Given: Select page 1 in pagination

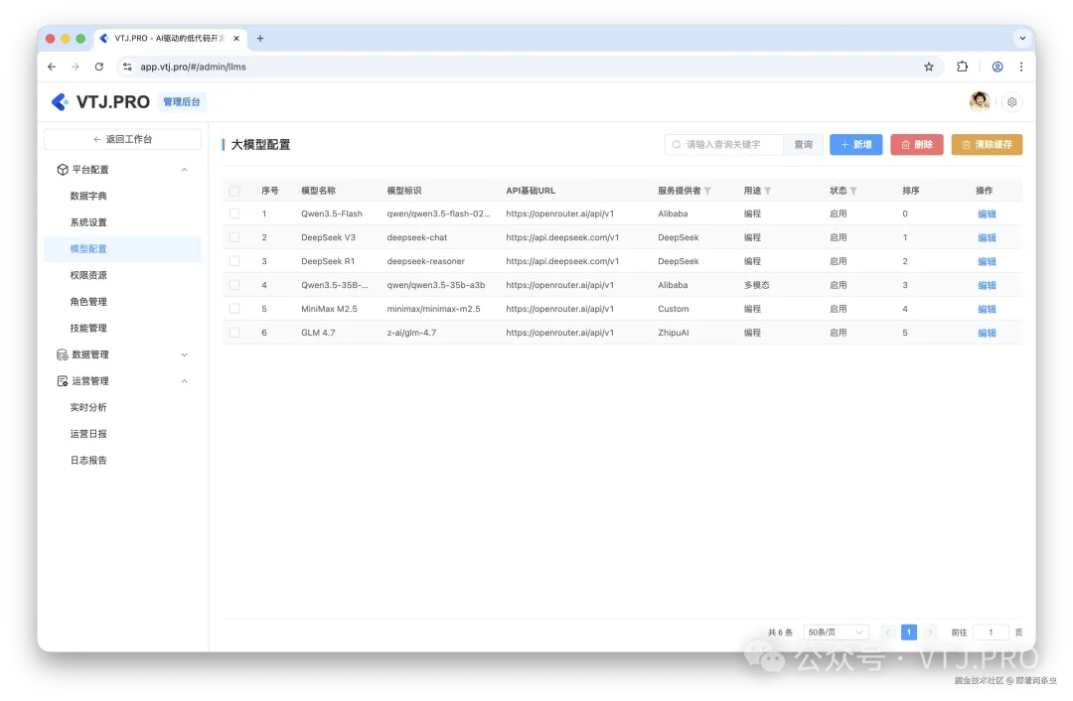Looking at the screenshot, I should [x=908, y=631].
